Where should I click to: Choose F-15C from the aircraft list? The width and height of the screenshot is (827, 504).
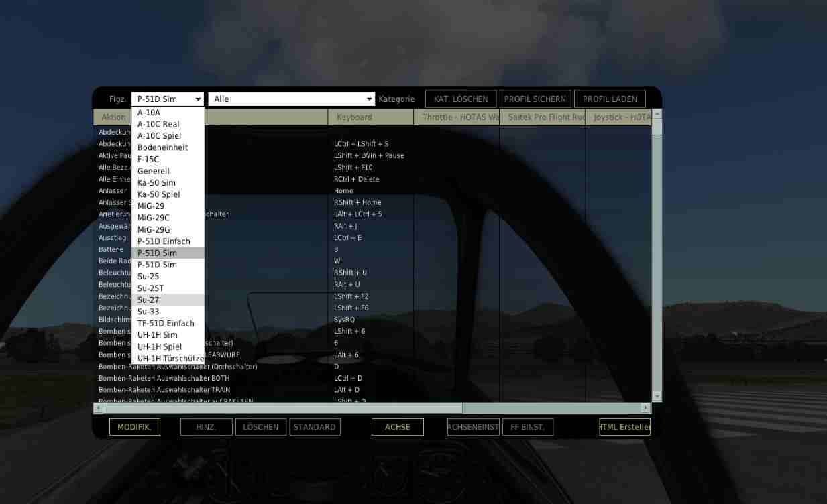(168, 160)
